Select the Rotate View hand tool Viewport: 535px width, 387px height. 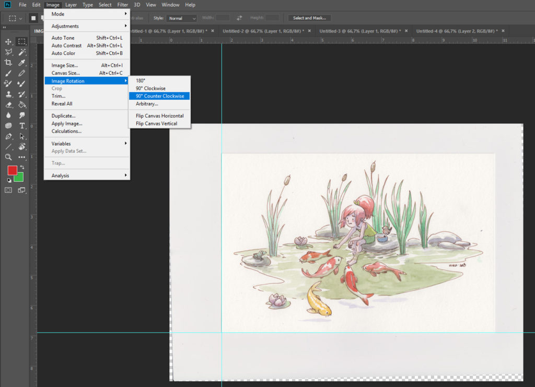click(22, 147)
